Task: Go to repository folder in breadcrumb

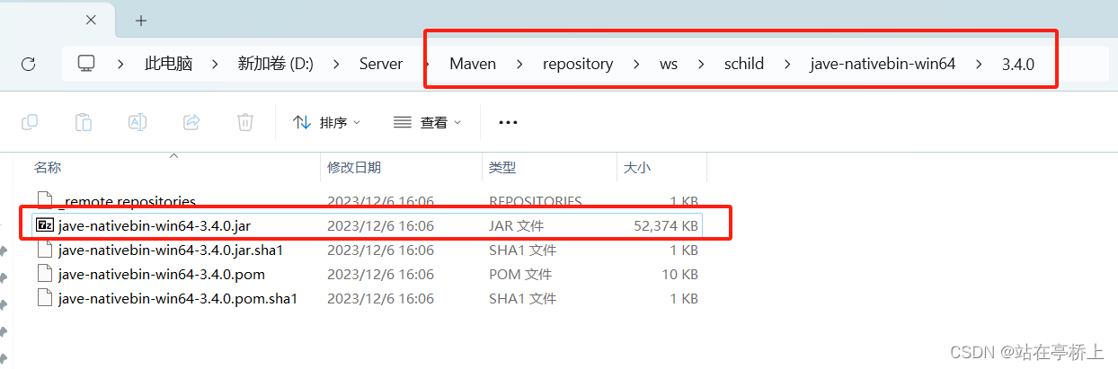Action: coord(578,64)
